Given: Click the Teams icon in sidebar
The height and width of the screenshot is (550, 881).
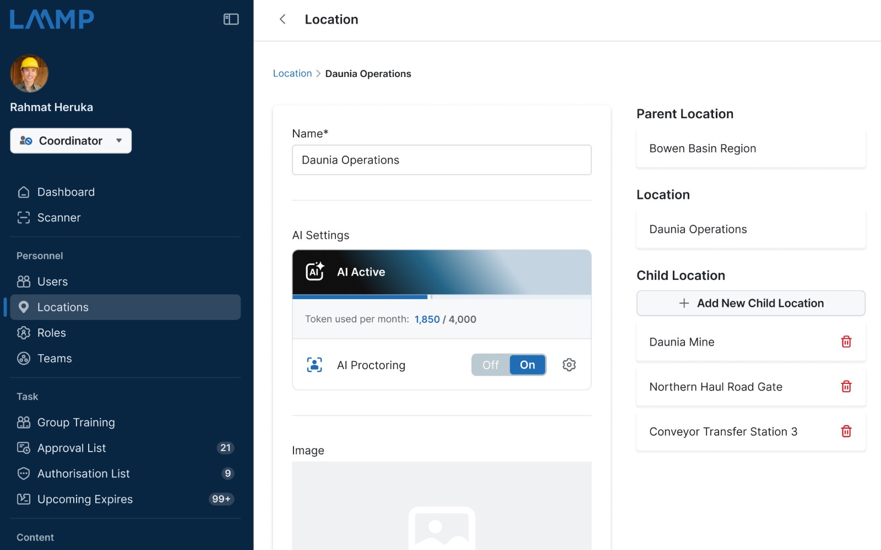Looking at the screenshot, I should 24,359.
